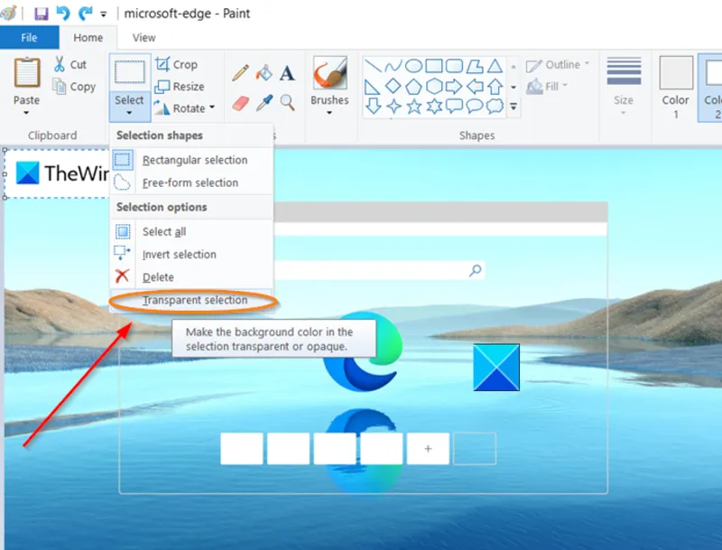Screen dimensions: 722x550
Task: Toggle Transparent selection option
Action: tap(191, 301)
